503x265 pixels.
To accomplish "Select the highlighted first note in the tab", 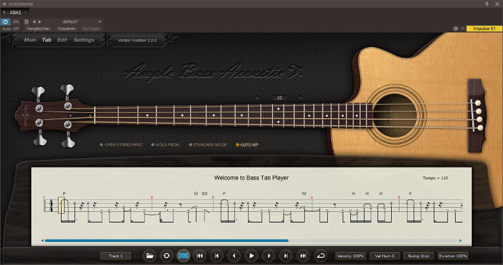I will coord(62,205).
